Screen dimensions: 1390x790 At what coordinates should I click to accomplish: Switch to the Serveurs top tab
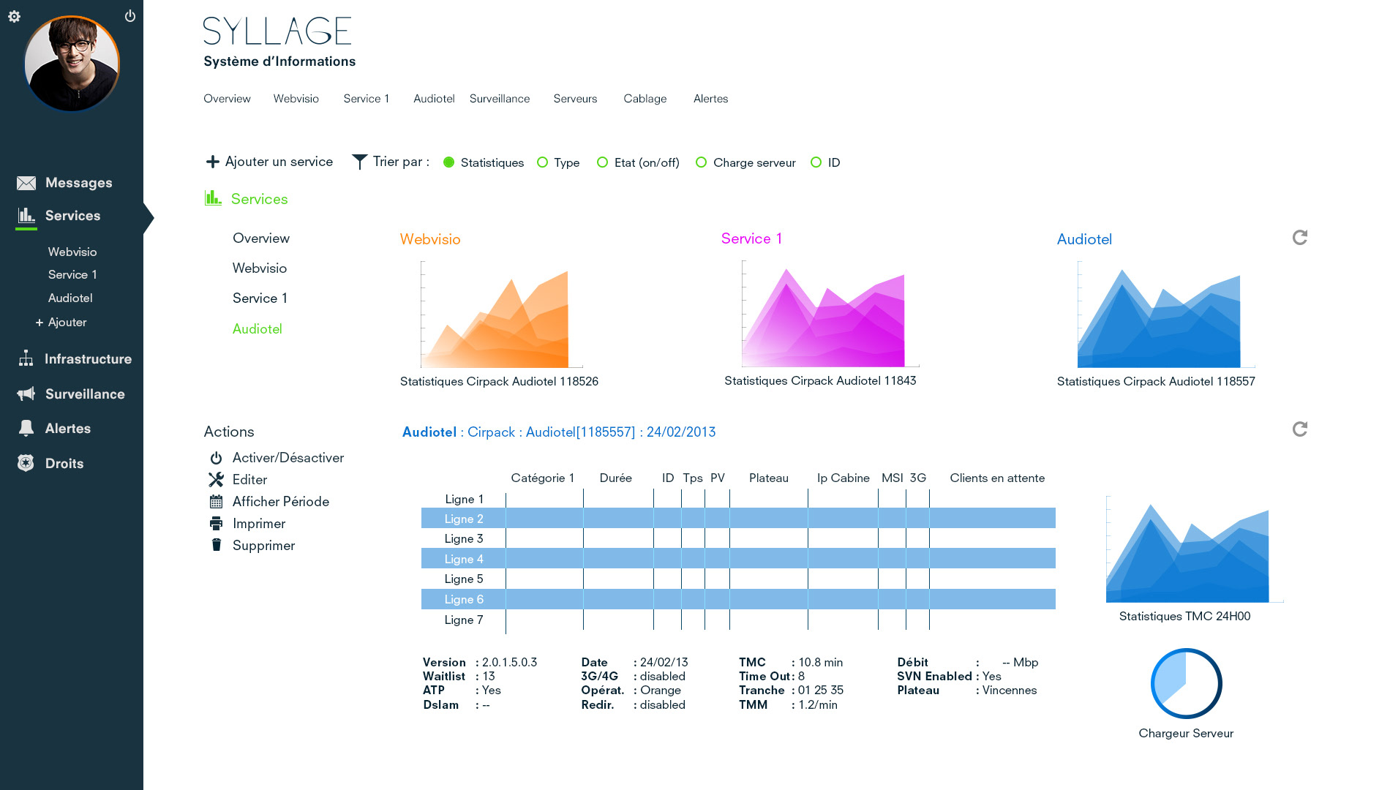click(575, 99)
